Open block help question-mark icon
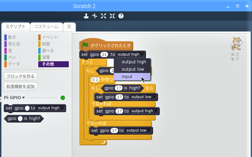The image size is (252, 157). tap(121, 16)
